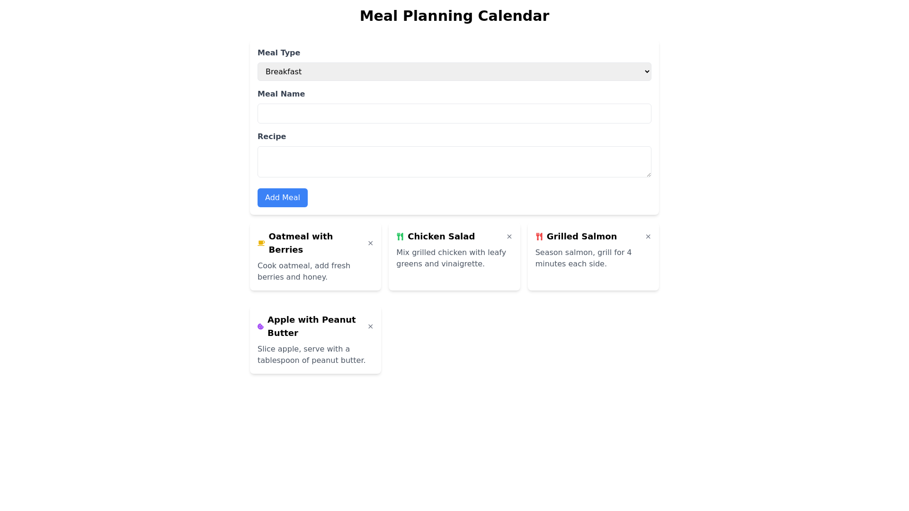This screenshot has height=511, width=909.
Task: Grab the Recipe textarea resize handle
Action: [648, 174]
